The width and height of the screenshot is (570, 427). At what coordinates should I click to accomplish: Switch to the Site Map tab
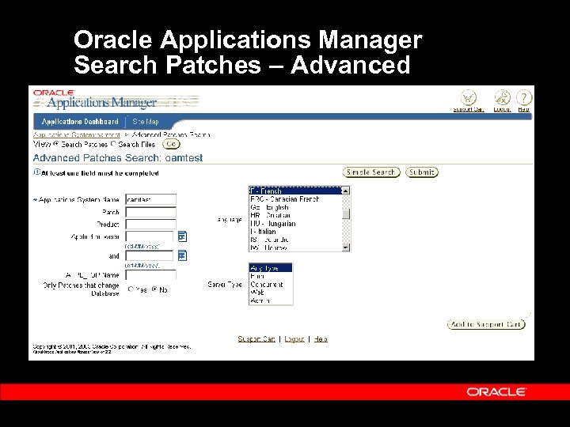(146, 122)
